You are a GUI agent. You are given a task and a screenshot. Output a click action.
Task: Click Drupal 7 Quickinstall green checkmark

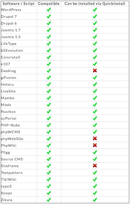pos(95,16)
